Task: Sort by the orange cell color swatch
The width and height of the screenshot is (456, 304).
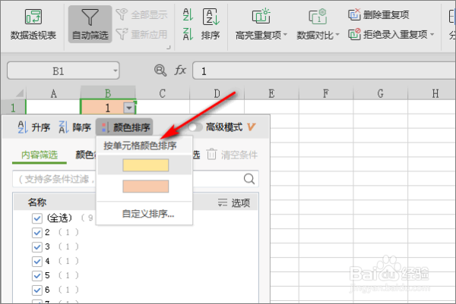Action: [146, 186]
